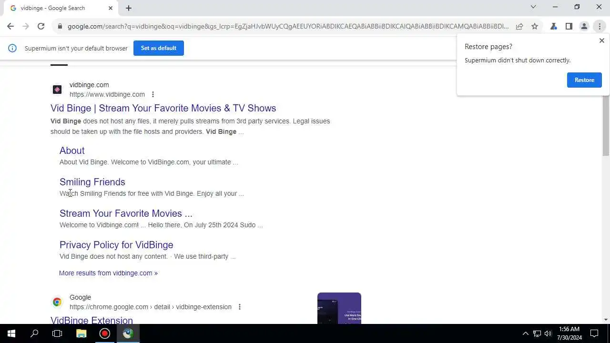Click the address bar URL
Screen dimensions: 610x343
[x=288, y=26]
